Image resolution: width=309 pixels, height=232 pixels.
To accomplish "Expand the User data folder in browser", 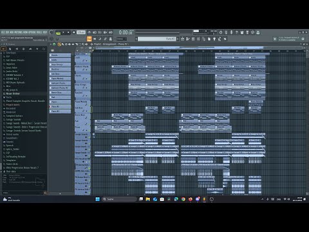I will pyautogui.click(x=9, y=171).
